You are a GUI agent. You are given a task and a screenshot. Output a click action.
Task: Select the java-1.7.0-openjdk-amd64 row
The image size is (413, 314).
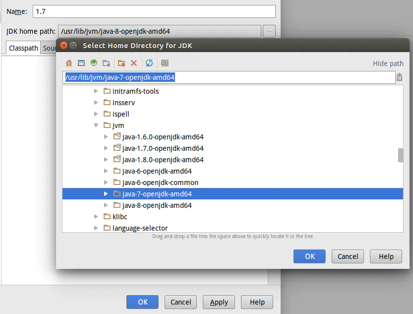tap(233, 148)
